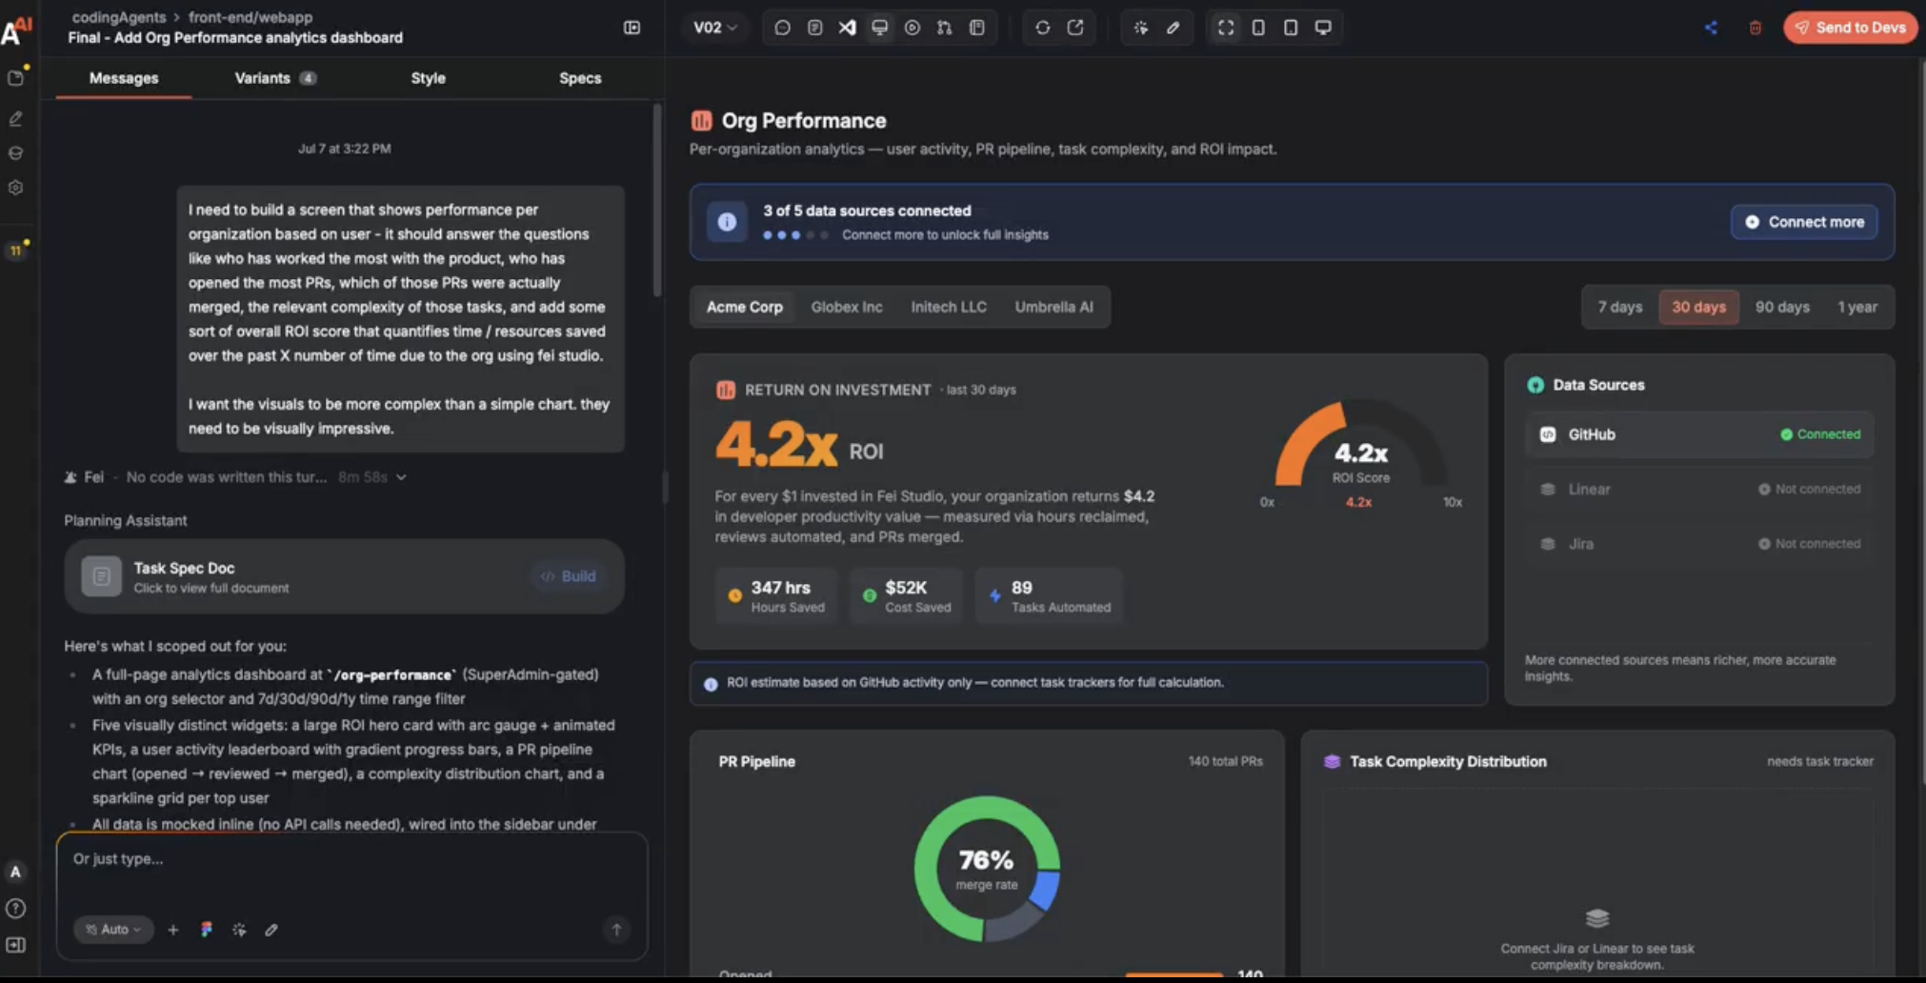Expand sidebar with the arrow panel icon at bottom
Screen dimensions: 1926x983
(x=15, y=945)
